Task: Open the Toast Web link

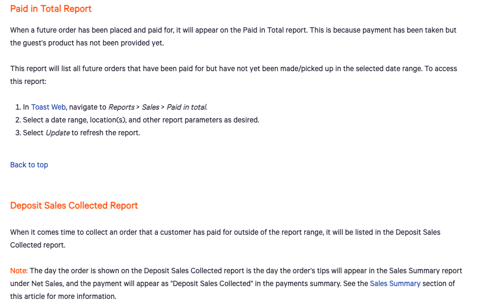Action: 48,107
